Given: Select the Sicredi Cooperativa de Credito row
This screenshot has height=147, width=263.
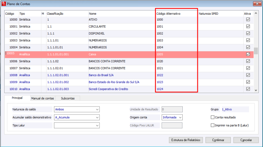Looking at the screenshot, I should tap(129, 89).
